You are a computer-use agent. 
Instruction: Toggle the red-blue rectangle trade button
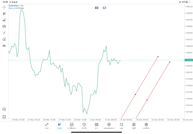click(96, 7)
